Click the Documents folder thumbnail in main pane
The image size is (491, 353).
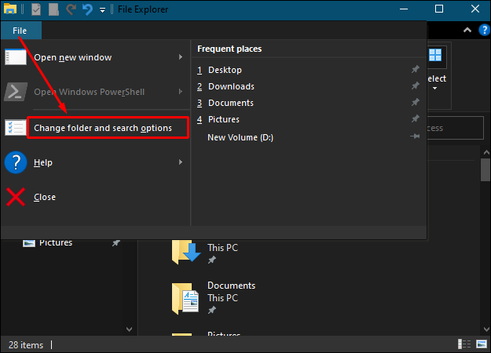point(185,298)
